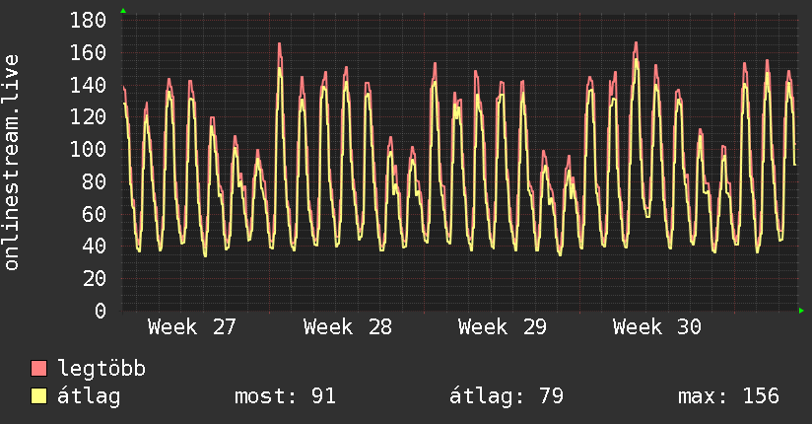Viewport: 812px width, 424px height.
Task: Click the green arrow atop the y-axis
Action: pyautogui.click(x=123, y=11)
